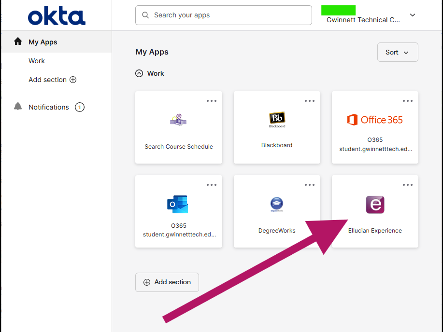The image size is (443, 332).
Task: Open the Search Course Schedule icon
Action: (x=178, y=119)
